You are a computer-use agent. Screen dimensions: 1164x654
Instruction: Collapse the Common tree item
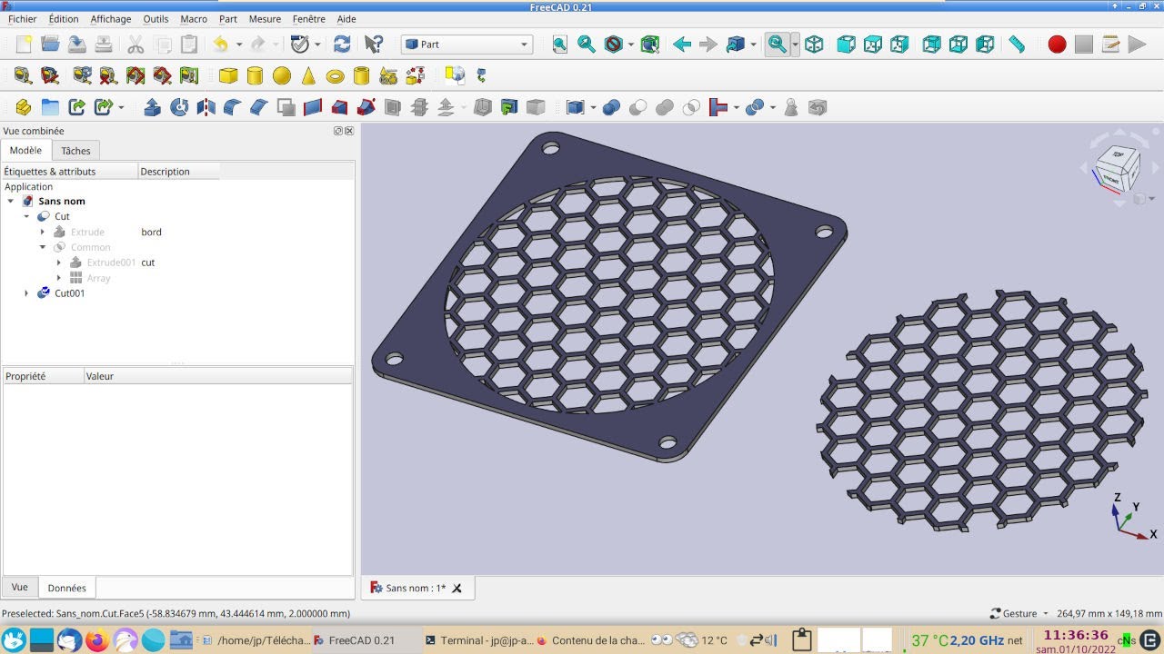click(x=43, y=247)
